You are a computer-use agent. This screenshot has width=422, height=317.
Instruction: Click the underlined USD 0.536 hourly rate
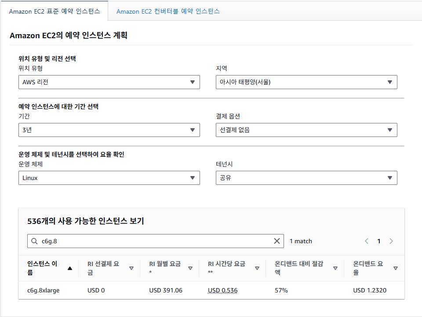pos(222,290)
